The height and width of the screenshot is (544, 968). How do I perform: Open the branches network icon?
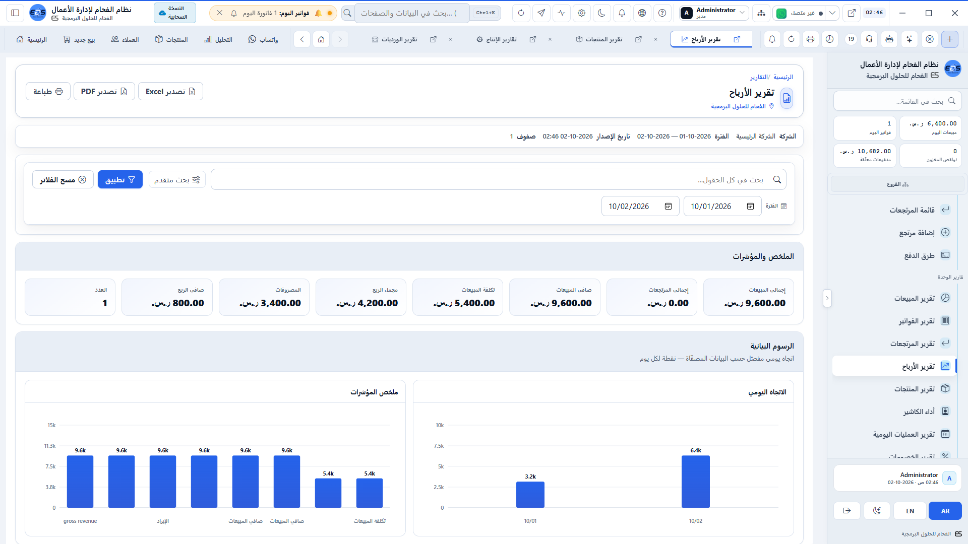coord(761,13)
